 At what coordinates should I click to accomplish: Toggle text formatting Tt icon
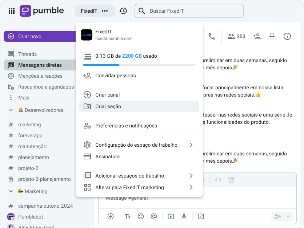coord(128,216)
